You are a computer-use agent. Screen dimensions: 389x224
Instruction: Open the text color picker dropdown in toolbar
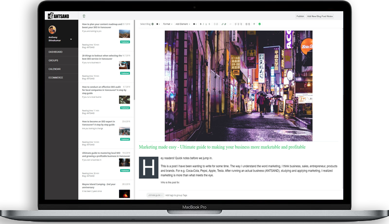coord(195,24)
